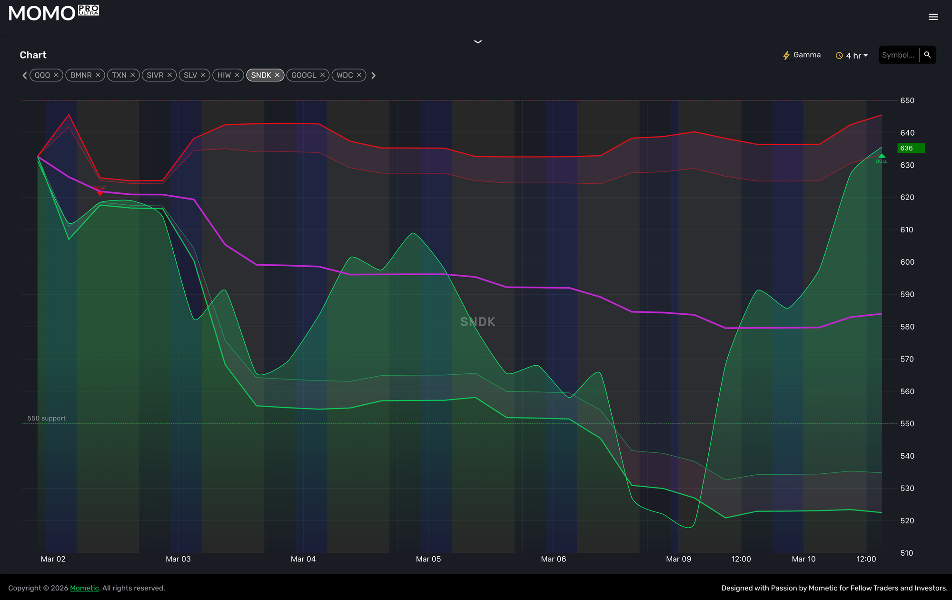Click the search magnifier icon
Viewport: 952px width, 600px height.
(927, 55)
